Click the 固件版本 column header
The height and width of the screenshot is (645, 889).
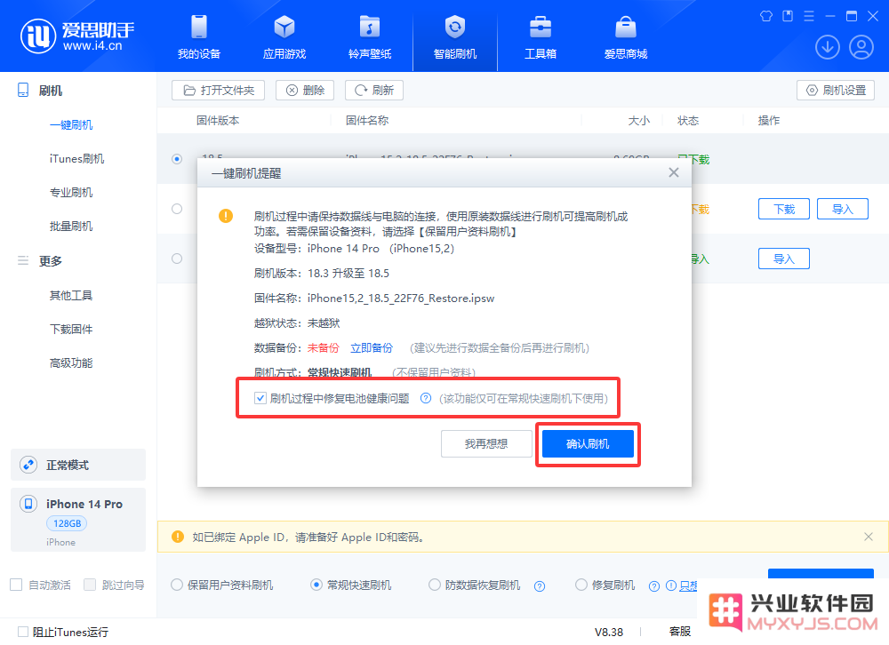pos(218,120)
